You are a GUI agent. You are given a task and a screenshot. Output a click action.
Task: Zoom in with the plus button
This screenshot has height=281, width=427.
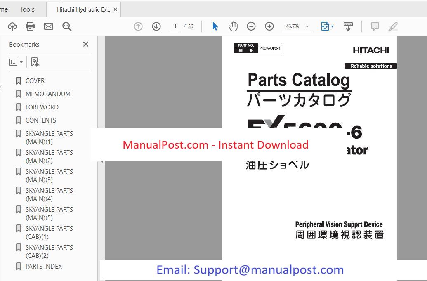(x=269, y=26)
